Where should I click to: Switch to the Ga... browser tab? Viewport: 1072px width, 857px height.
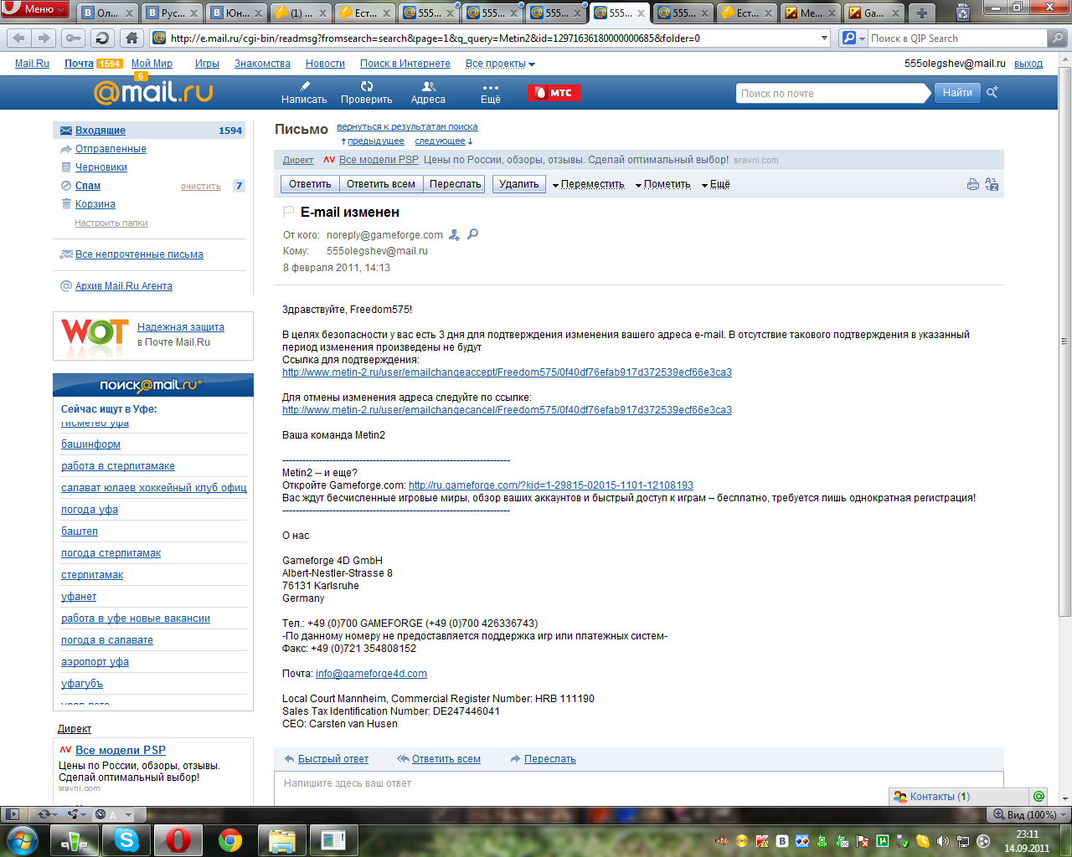[874, 13]
